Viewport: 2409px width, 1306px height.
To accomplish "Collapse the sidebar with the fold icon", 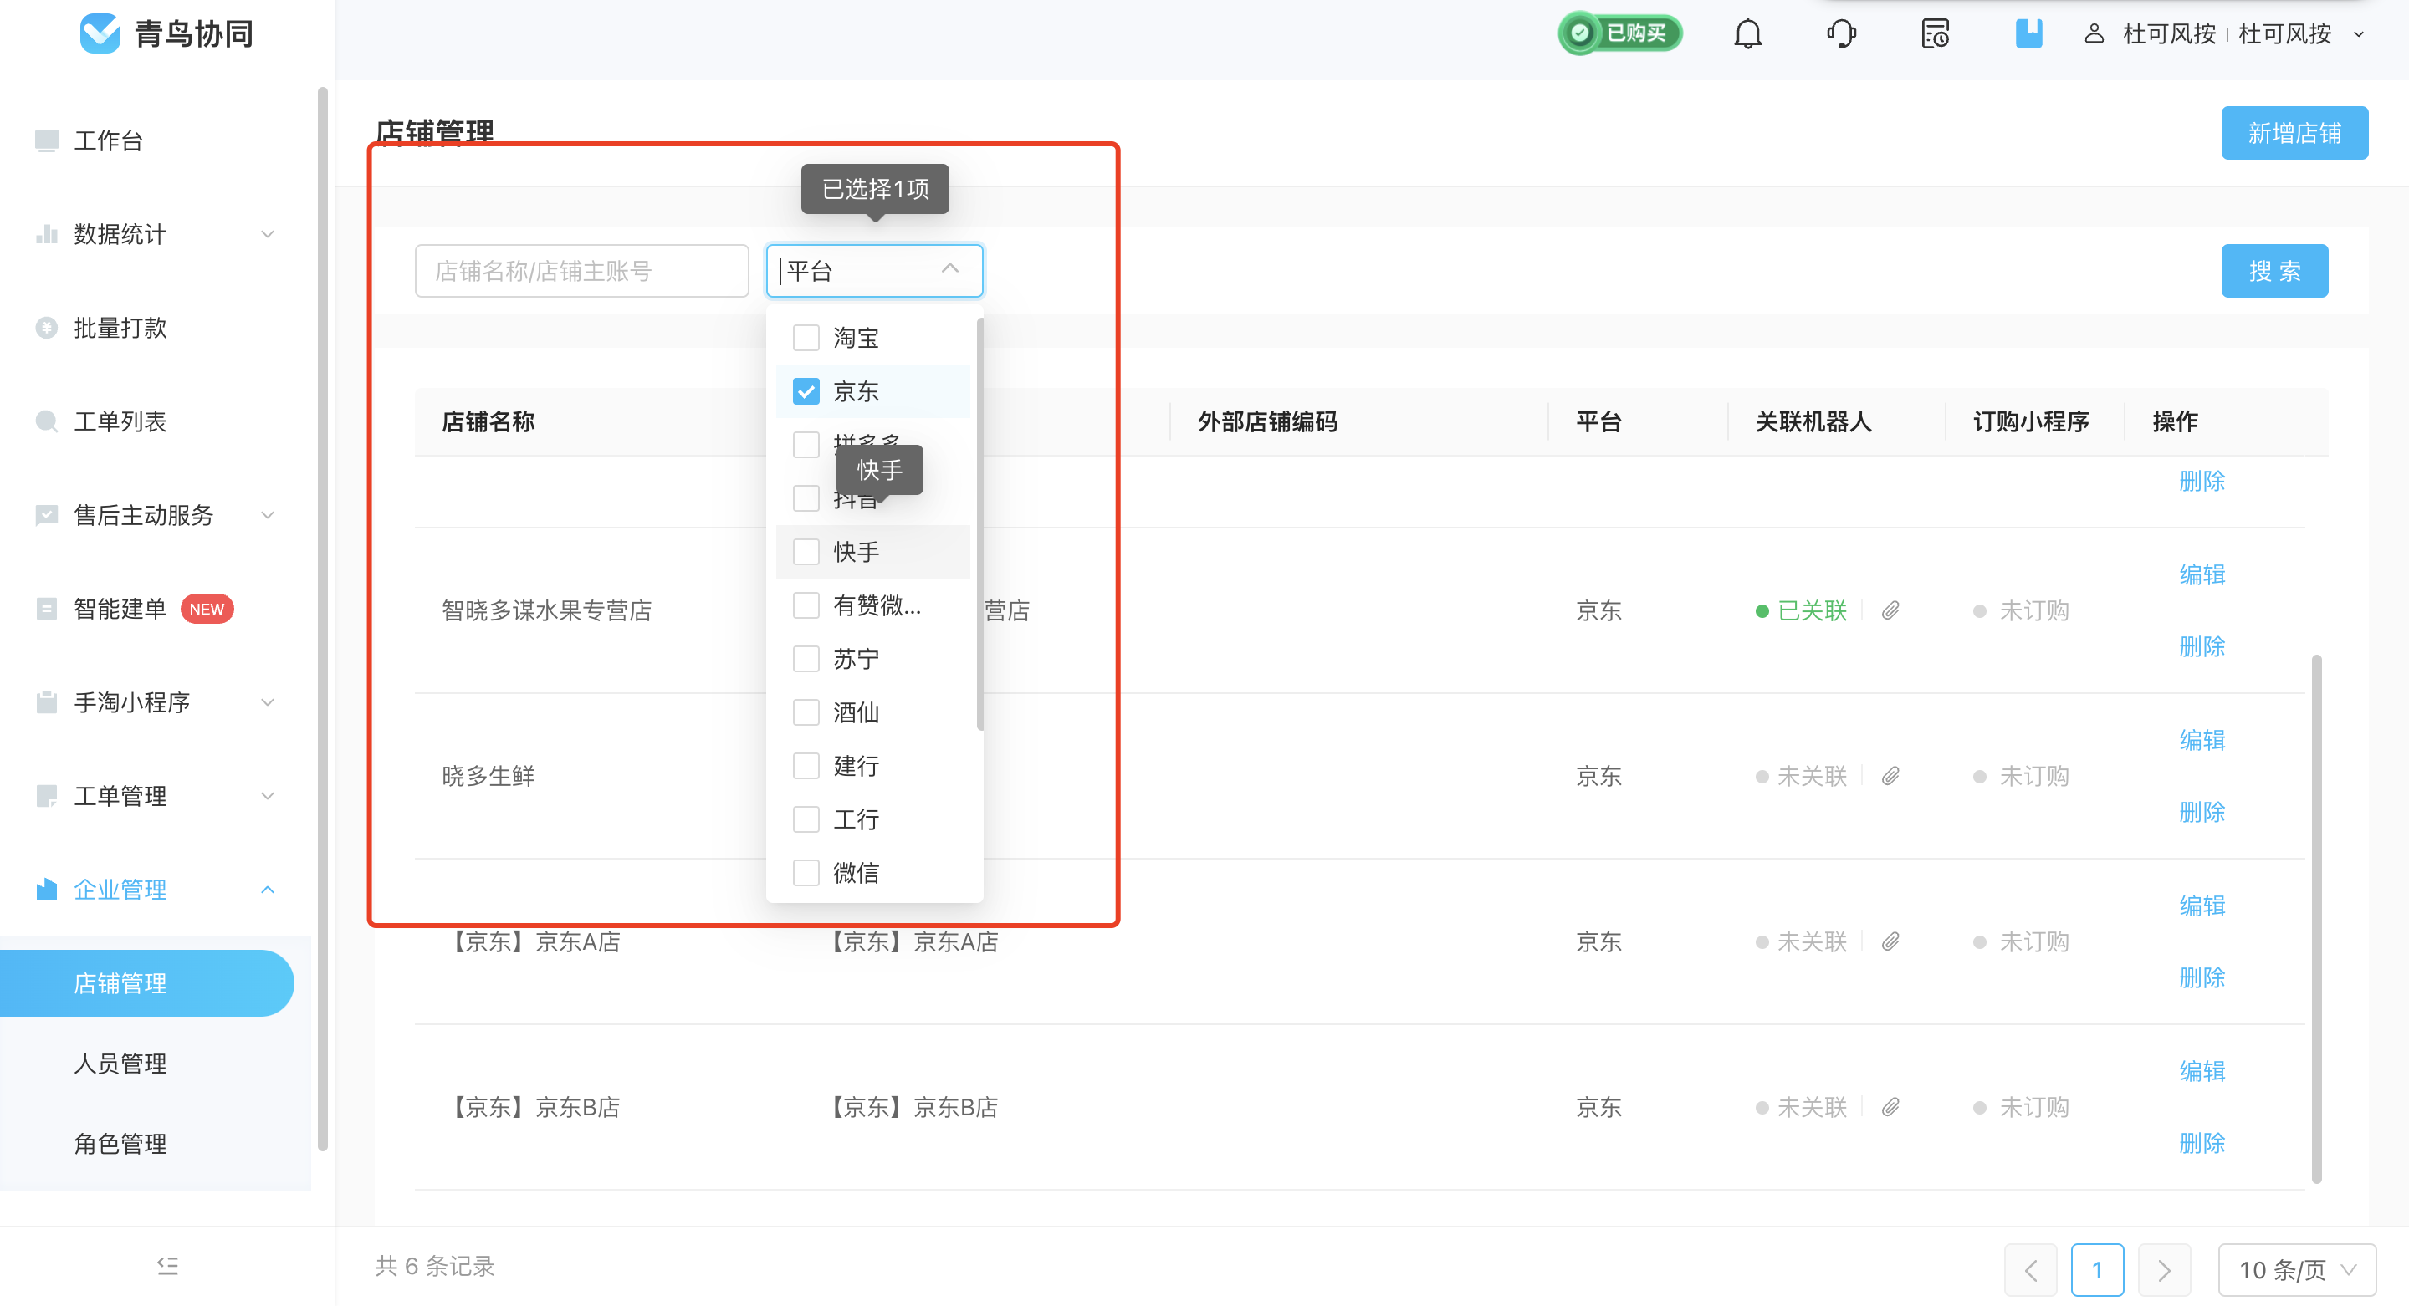I will (167, 1265).
